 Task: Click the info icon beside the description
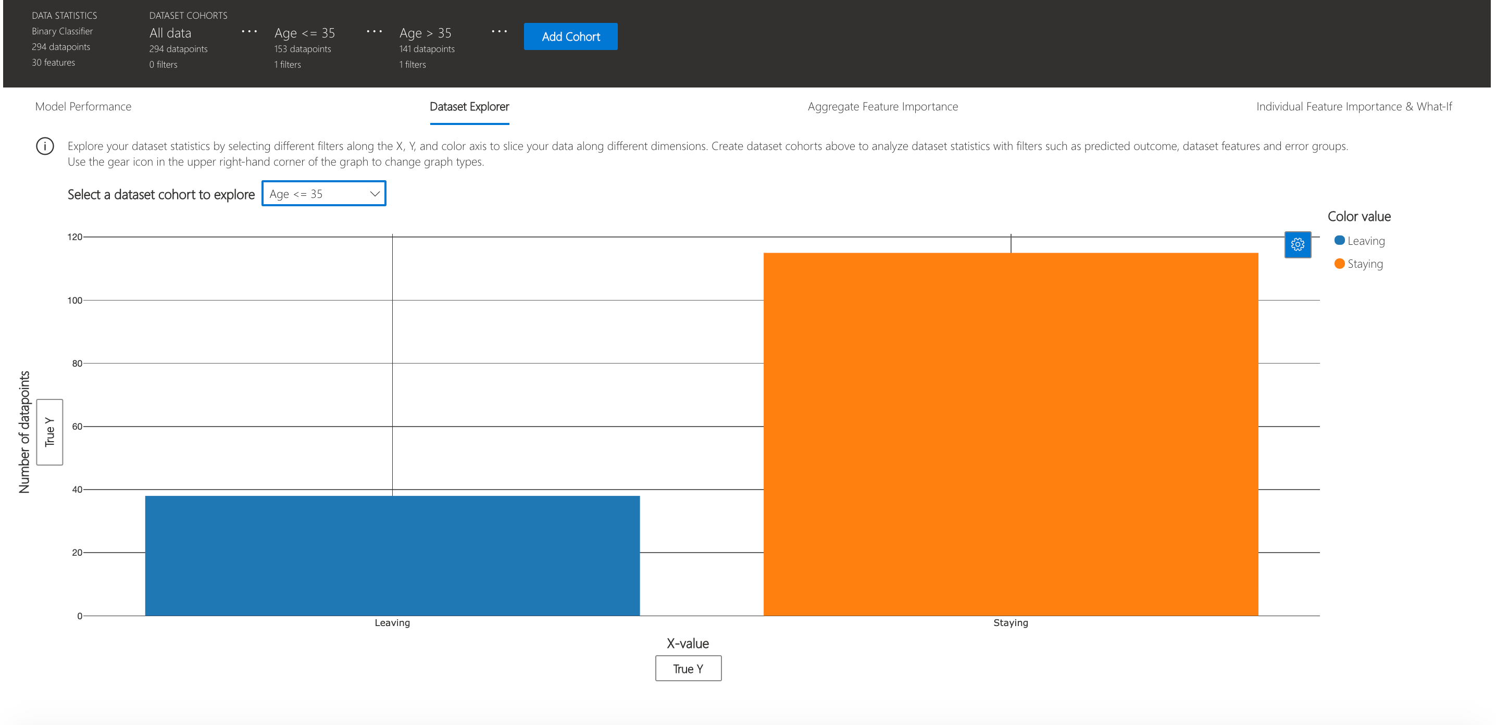pyautogui.click(x=45, y=146)
